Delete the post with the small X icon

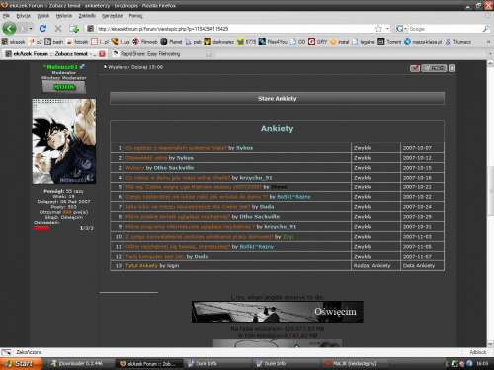452,68
